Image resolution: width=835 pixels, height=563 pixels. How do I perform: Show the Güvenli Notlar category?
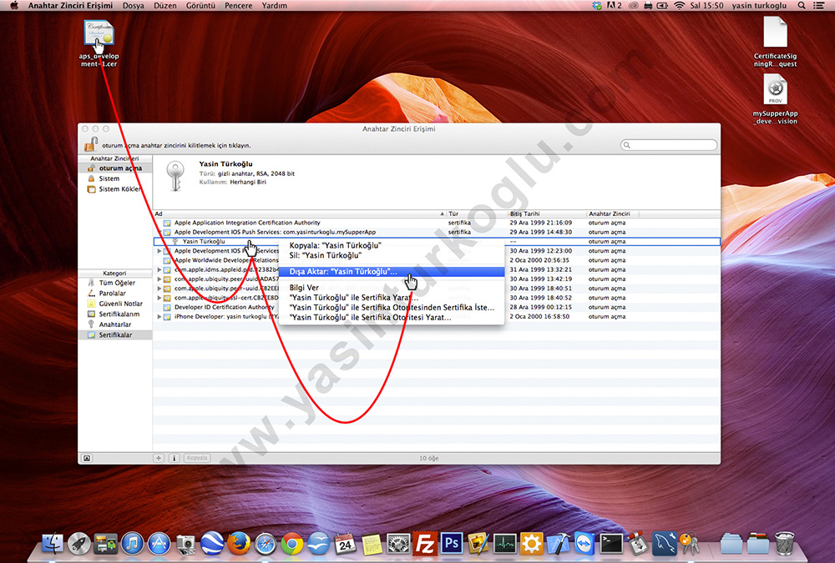[115, 304]
